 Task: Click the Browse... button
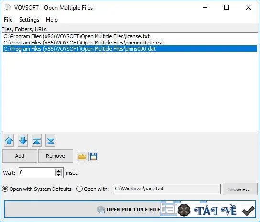(240, 189)
